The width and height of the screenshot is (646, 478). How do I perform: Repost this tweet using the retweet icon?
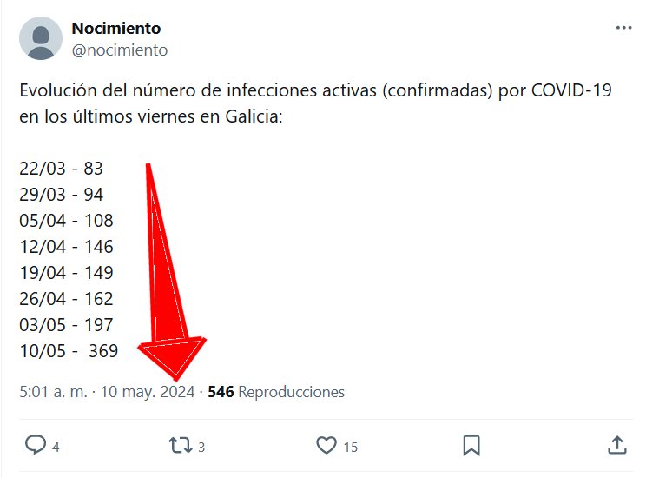point(180,446)
